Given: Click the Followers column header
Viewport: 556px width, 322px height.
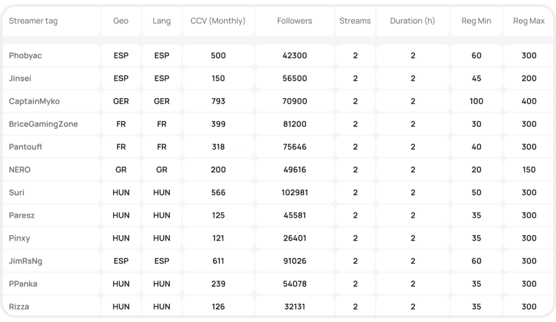Looking at the screenshot, I should click(x=295, y=21).
